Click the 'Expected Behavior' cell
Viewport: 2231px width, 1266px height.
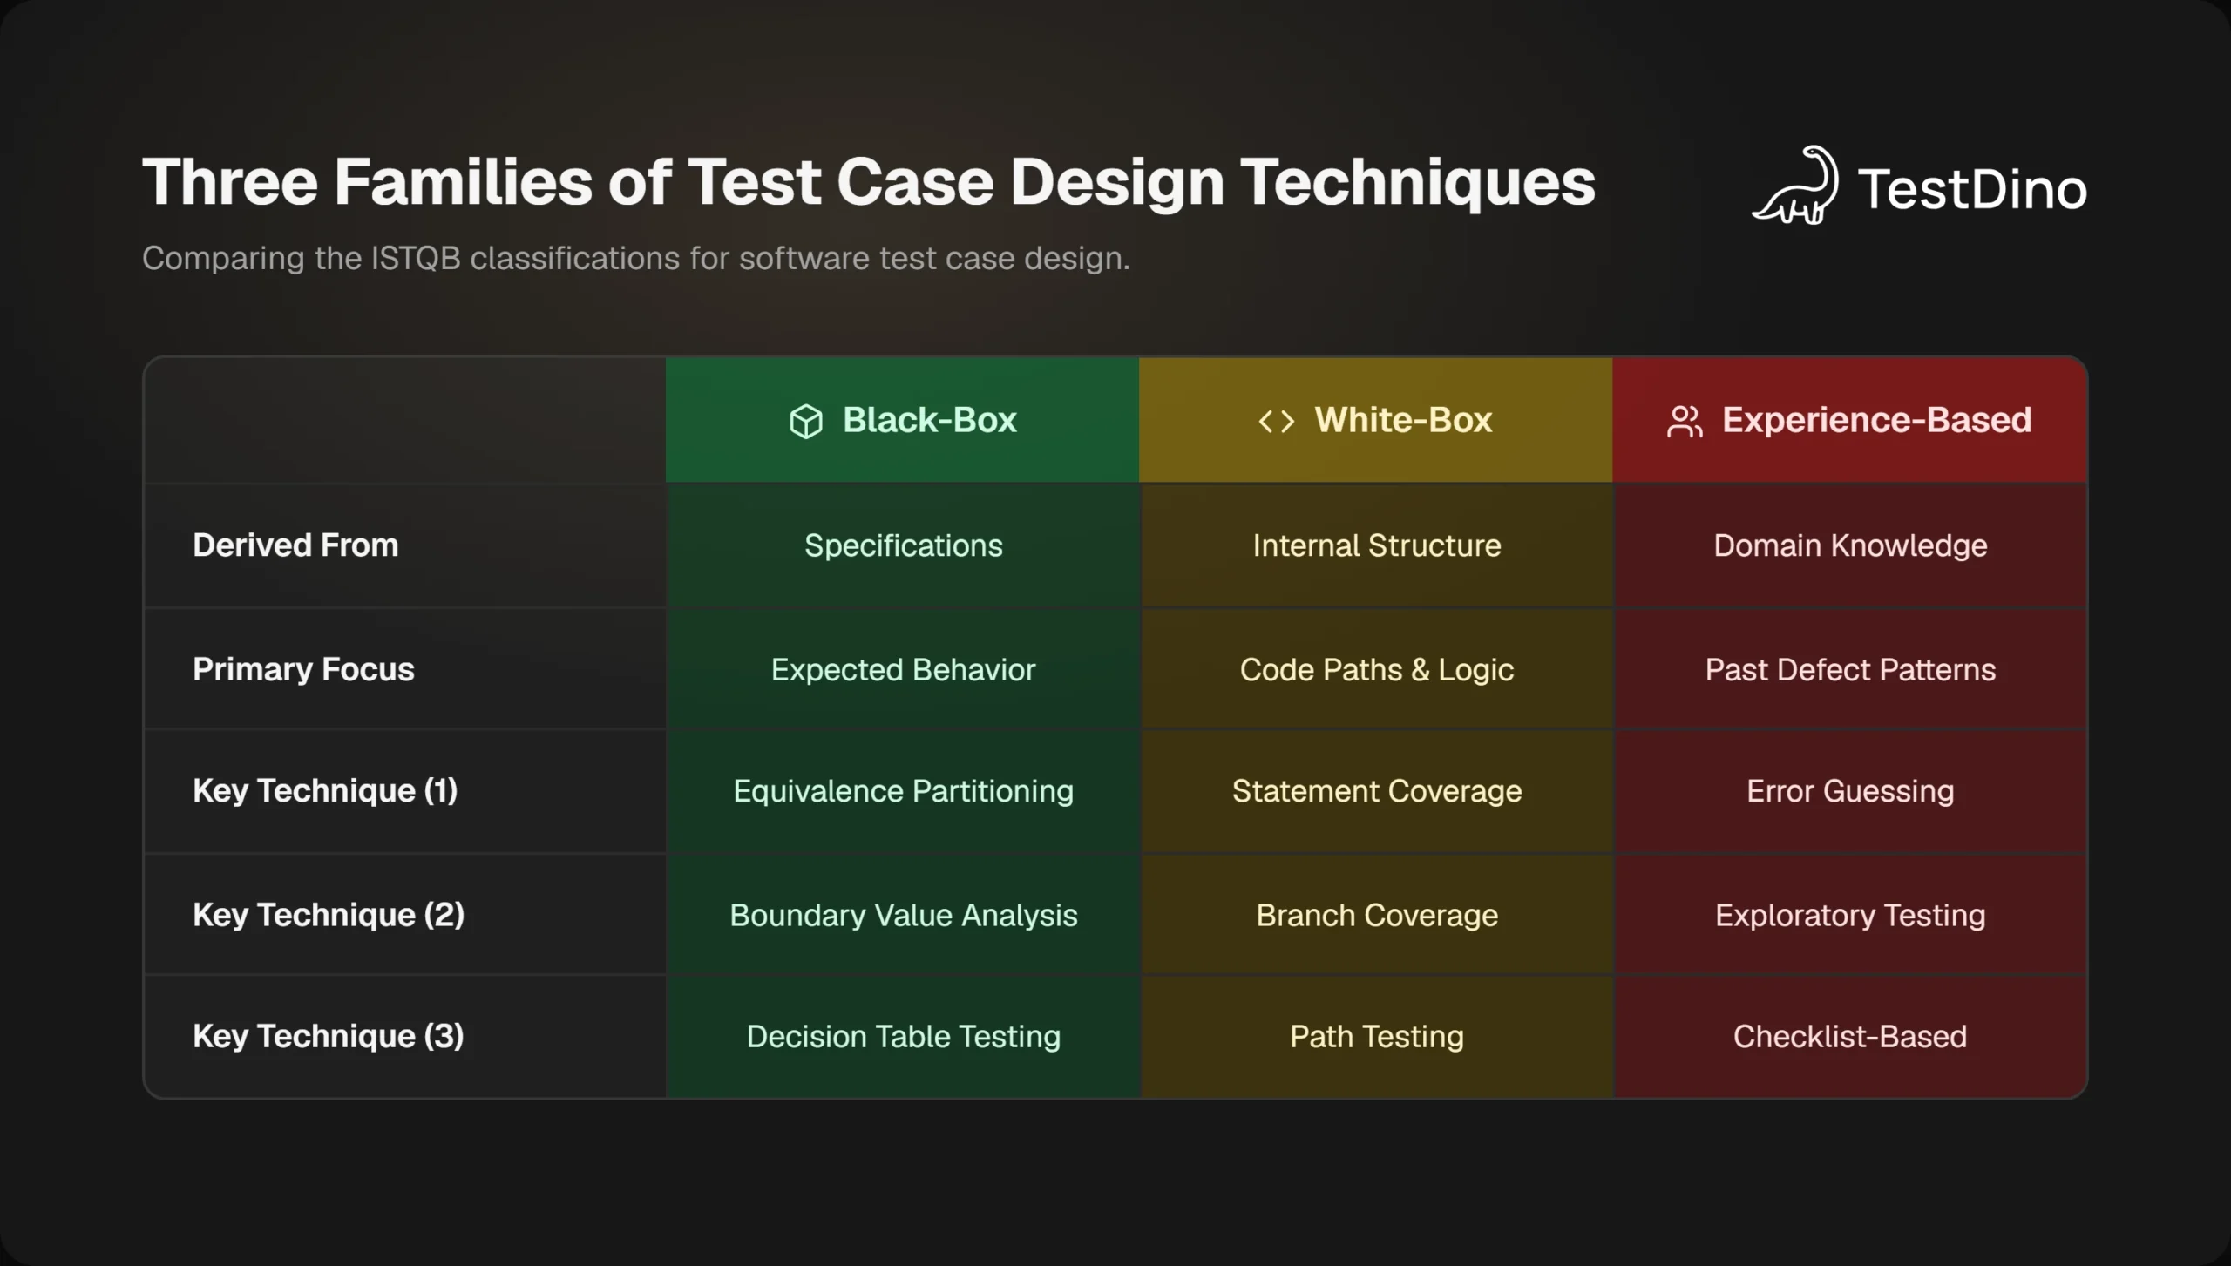903,670
